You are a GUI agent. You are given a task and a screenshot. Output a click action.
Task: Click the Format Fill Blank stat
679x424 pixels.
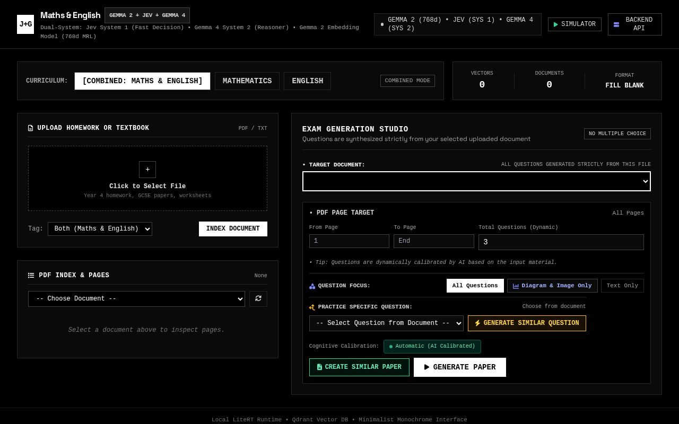coord(624,81)
